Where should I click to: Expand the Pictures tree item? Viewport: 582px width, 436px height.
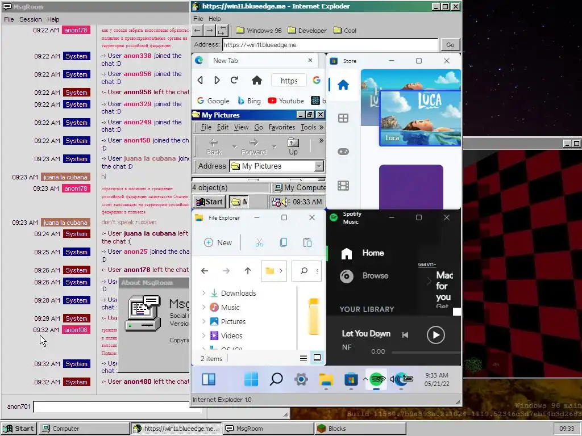pyautogui.click(x=203, y=321)
